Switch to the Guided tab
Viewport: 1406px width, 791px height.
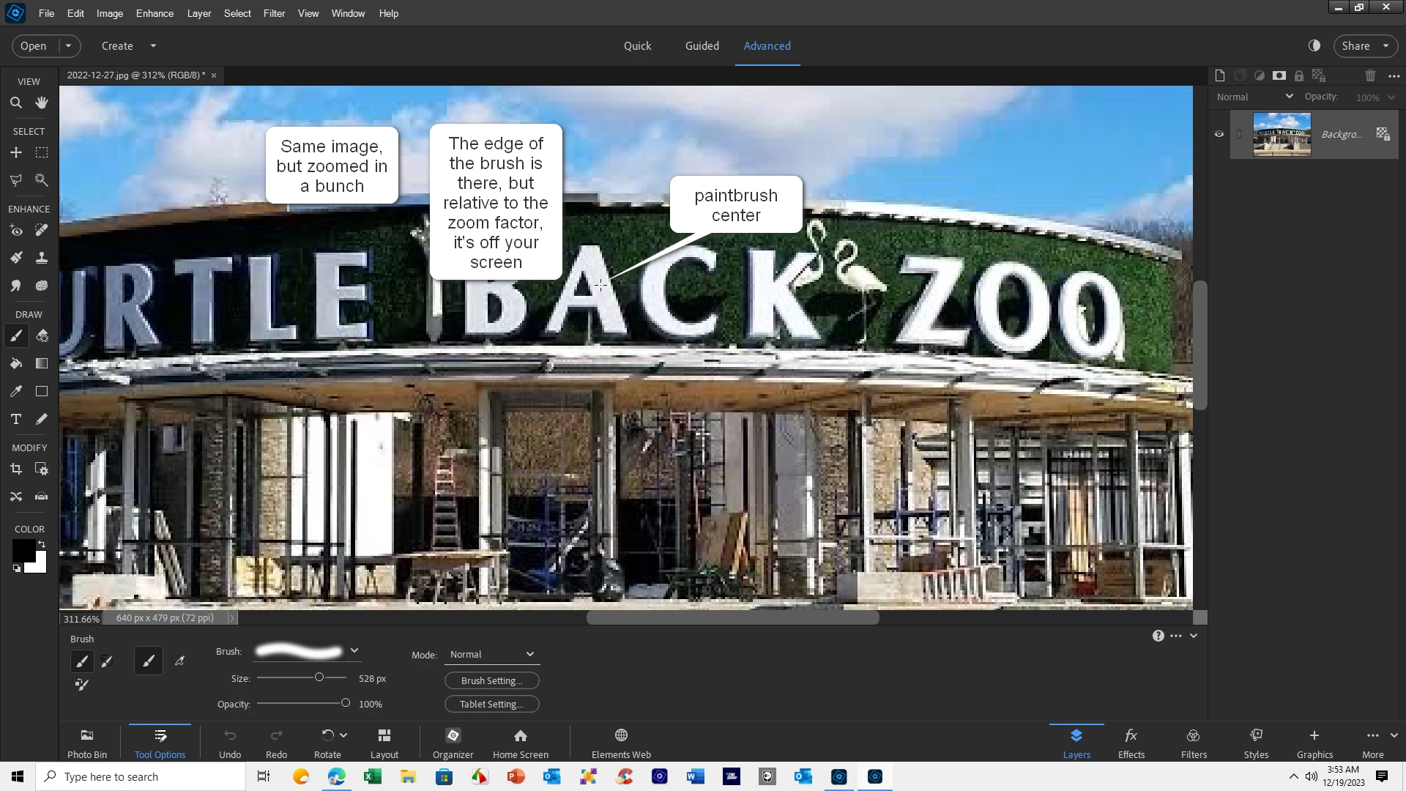[702, 45]
